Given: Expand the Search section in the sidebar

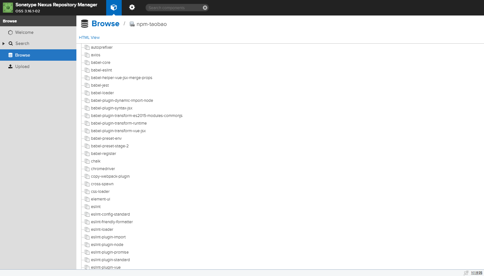Looking at the screenshot, I should click(x=3, y=43).
